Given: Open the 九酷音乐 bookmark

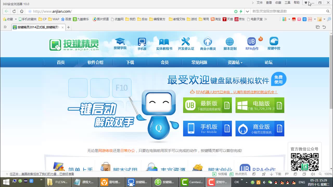Looking at the screenshot, I should [81, 19].
